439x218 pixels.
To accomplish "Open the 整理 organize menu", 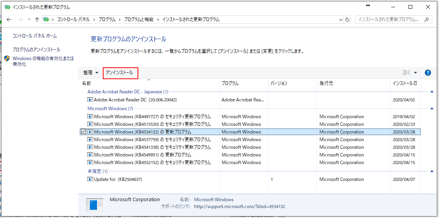I will [x=91, y=73].
